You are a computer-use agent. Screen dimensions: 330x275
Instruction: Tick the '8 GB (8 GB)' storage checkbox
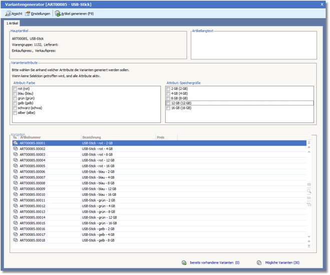tap(168, 98)
